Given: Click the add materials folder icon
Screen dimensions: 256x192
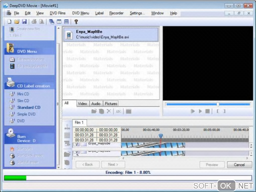Looking at the screenshot, I should [x=94, y=111].
